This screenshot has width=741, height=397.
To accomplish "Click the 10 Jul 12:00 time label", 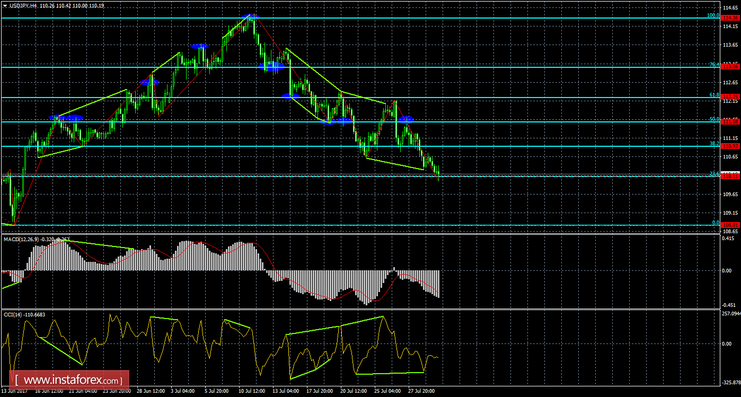I will [x=251, y=391].
